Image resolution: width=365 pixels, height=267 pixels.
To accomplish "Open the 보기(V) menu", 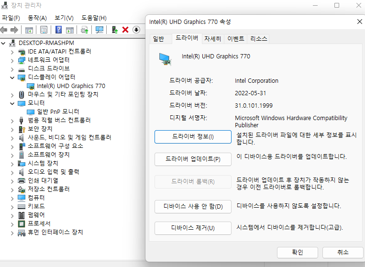I will coord(64,18).
